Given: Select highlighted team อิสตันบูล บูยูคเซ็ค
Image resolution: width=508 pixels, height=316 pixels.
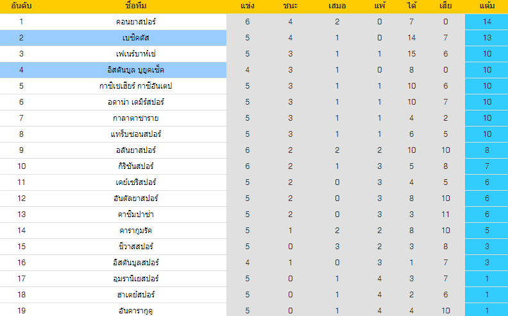Looking at the screenshot, I should [136, 70].
